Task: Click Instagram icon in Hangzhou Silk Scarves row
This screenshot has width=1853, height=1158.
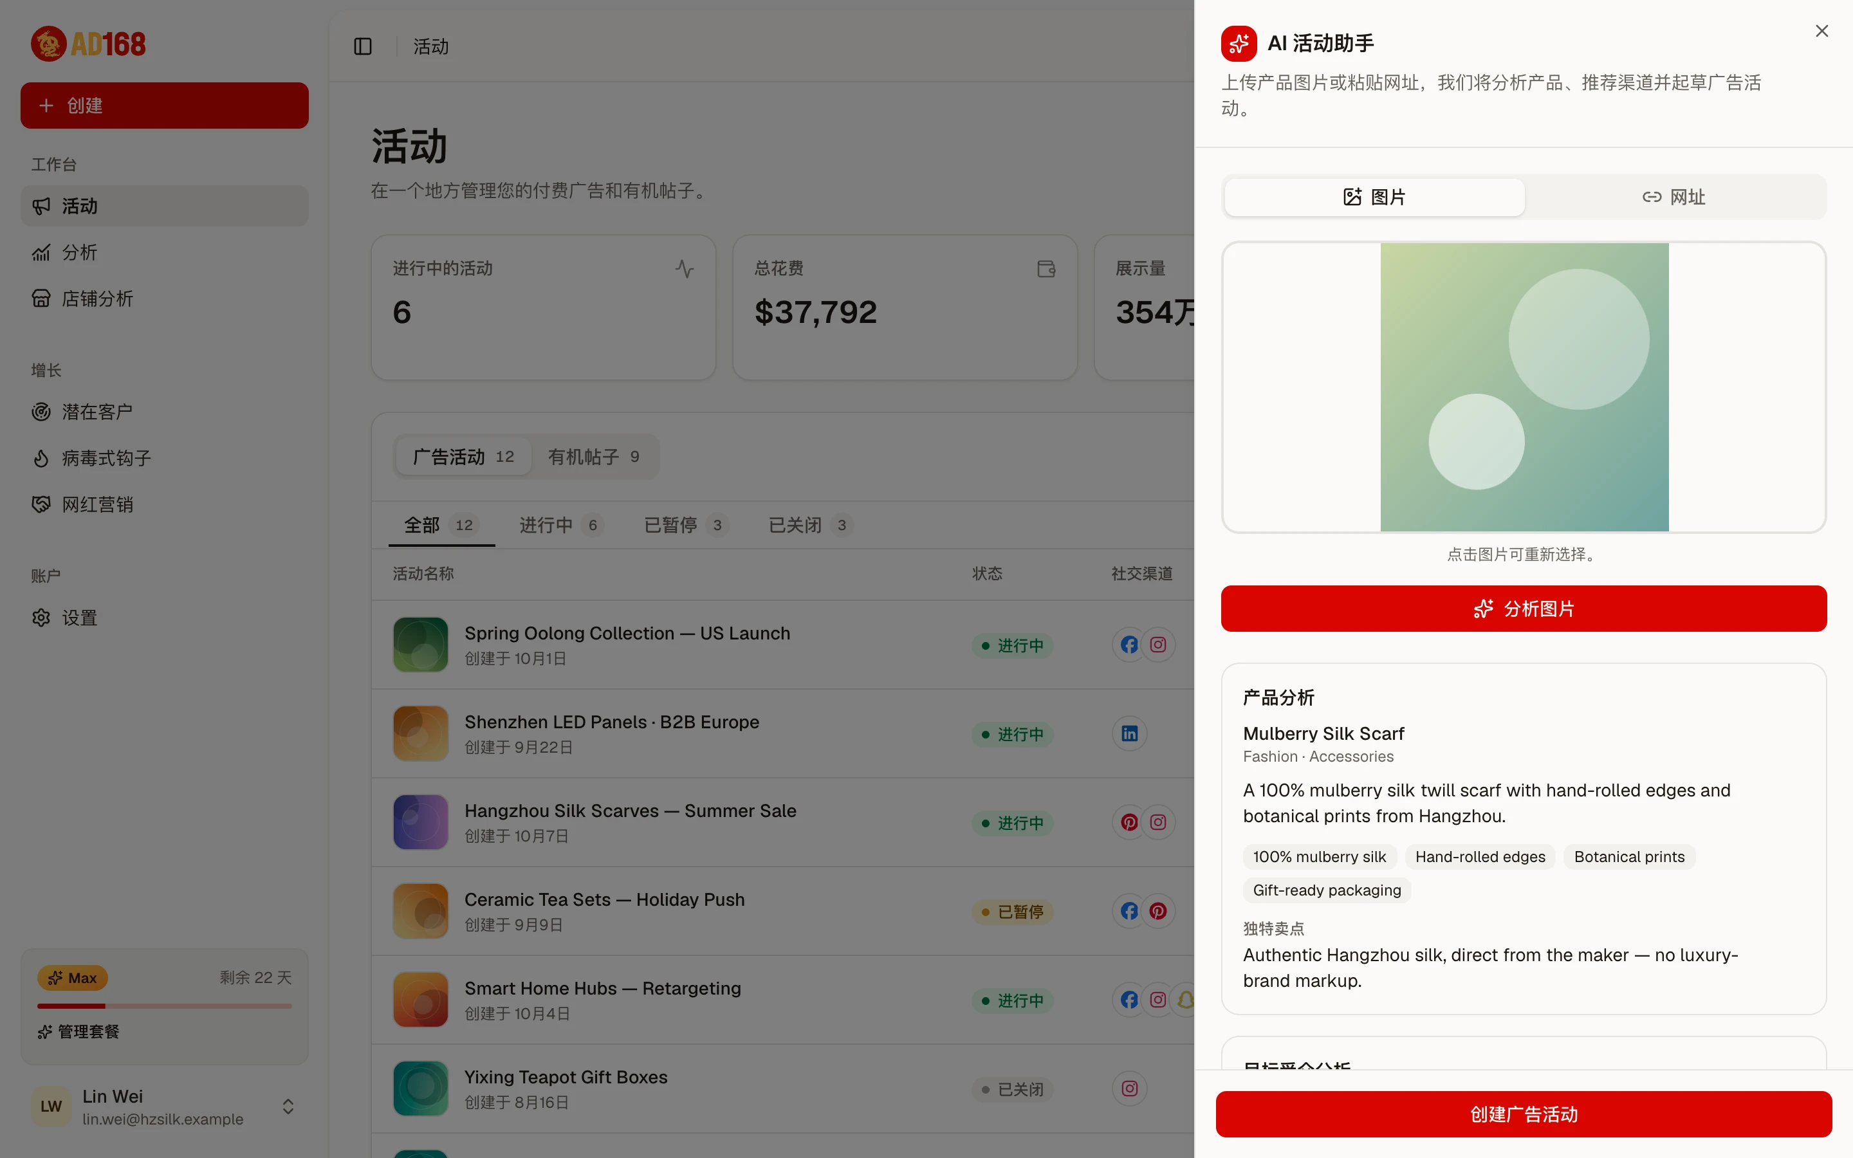Action: click(1157, 823)
